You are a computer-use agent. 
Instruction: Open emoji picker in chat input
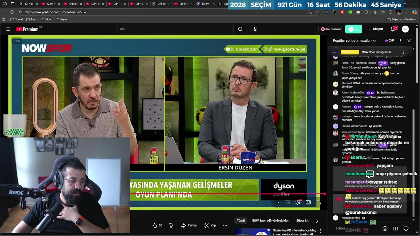tap(385, 228)
